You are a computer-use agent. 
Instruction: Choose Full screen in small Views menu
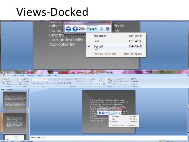pos(124,116)
